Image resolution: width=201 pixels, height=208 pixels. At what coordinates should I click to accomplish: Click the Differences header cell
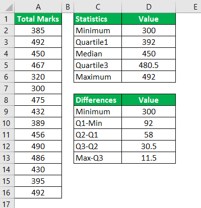point(98,100)
